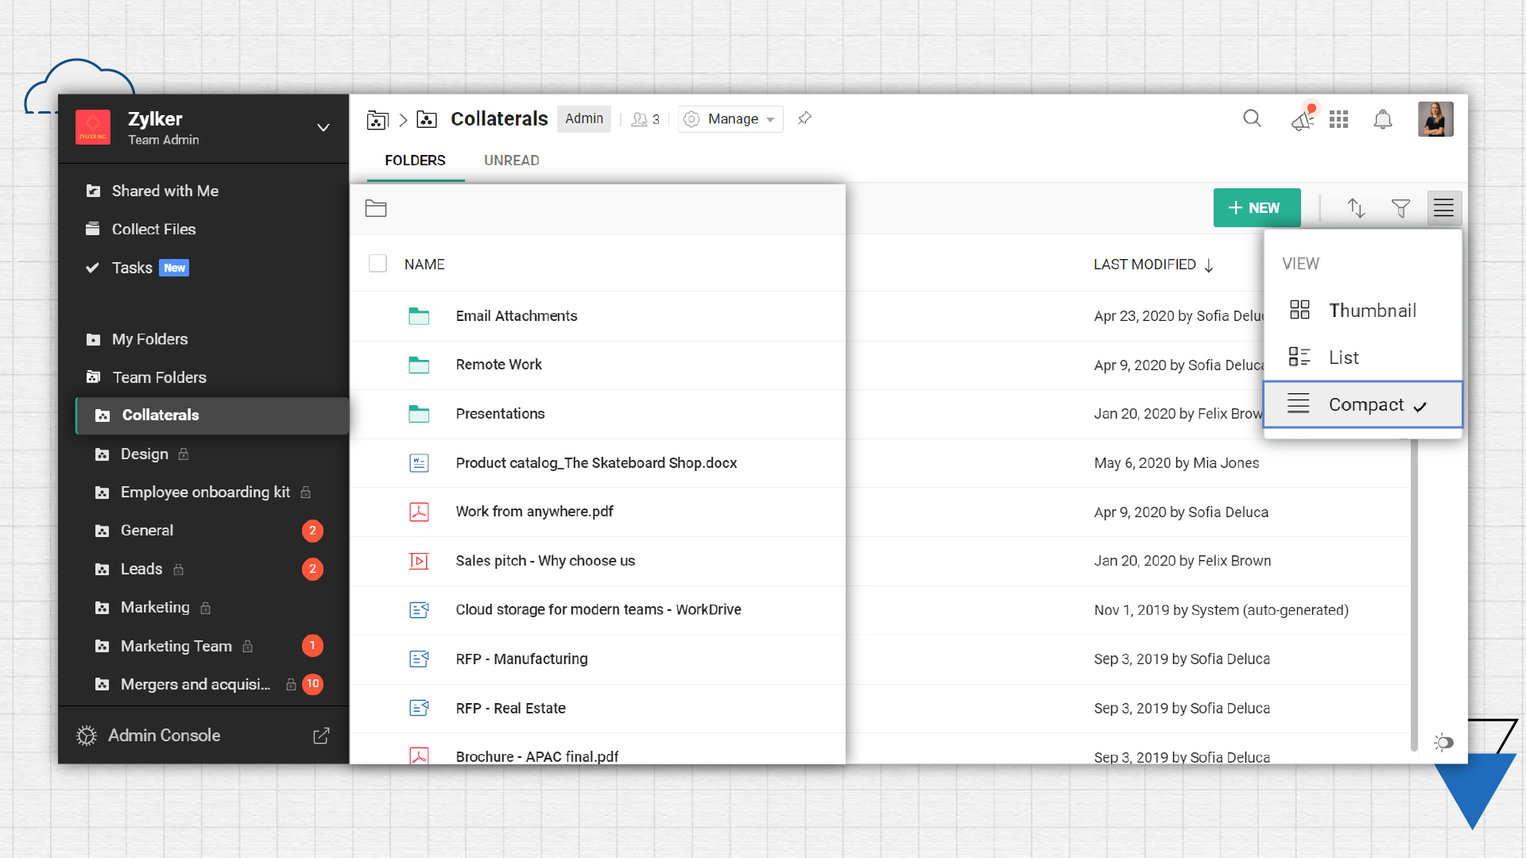
Task: Open the Email Attachments folder
Action: 516,316
